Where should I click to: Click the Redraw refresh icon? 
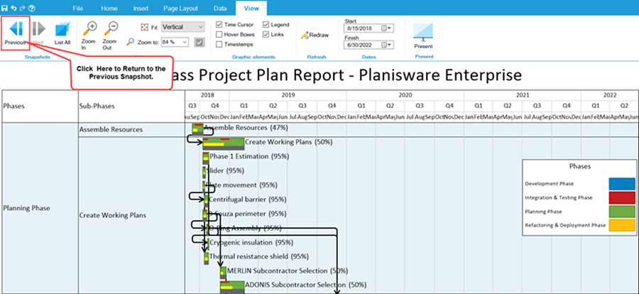(x=315, y=35)
